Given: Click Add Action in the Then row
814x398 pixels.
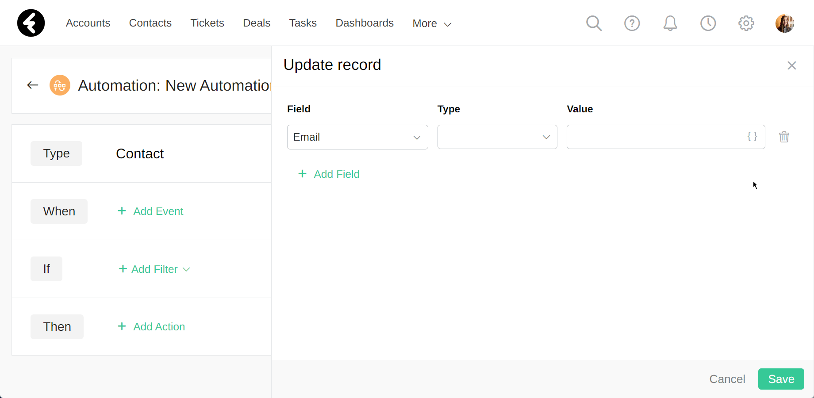Looking at the screenshot, I should (x=151, y=326).
